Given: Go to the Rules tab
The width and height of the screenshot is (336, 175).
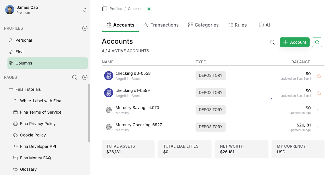Looking at the screenshot, I should (x=237, y=25).
